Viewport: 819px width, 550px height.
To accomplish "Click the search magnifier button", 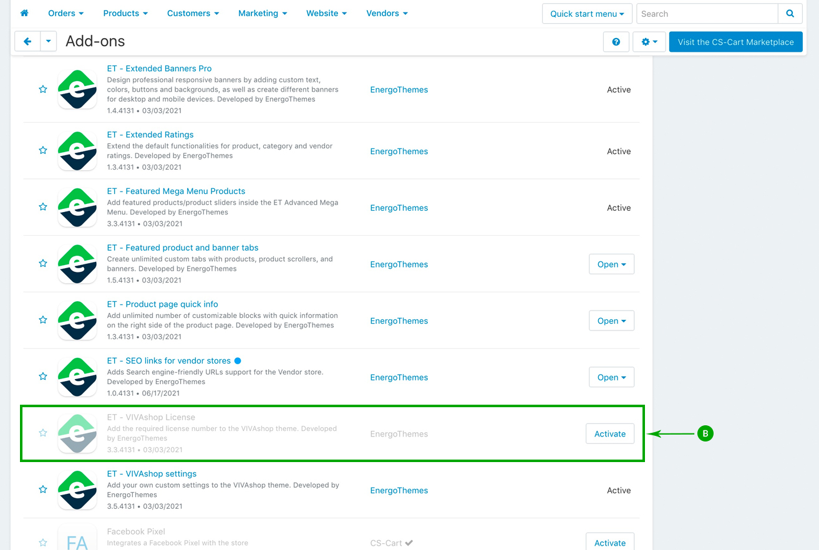I will [790, 14].
